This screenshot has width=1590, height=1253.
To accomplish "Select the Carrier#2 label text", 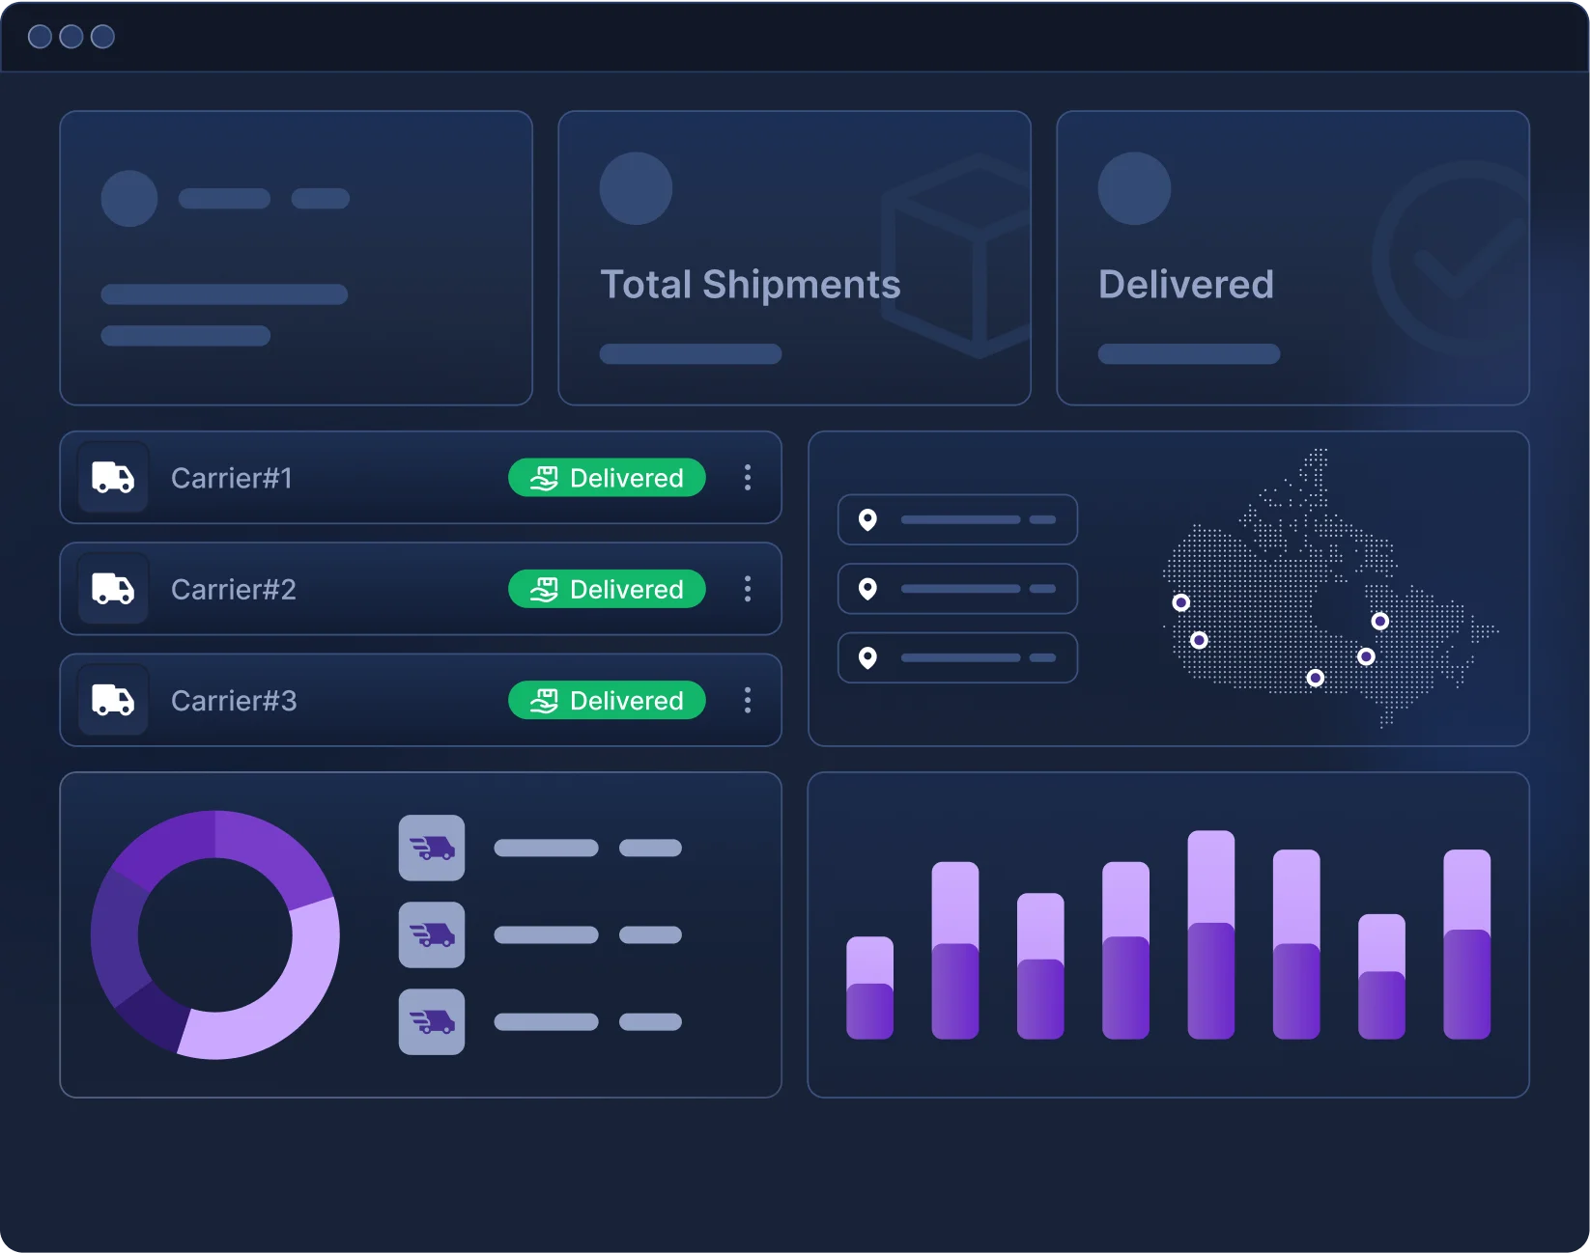I will tap(234, 589).
